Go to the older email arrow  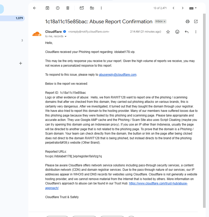[x=183, y=8]
